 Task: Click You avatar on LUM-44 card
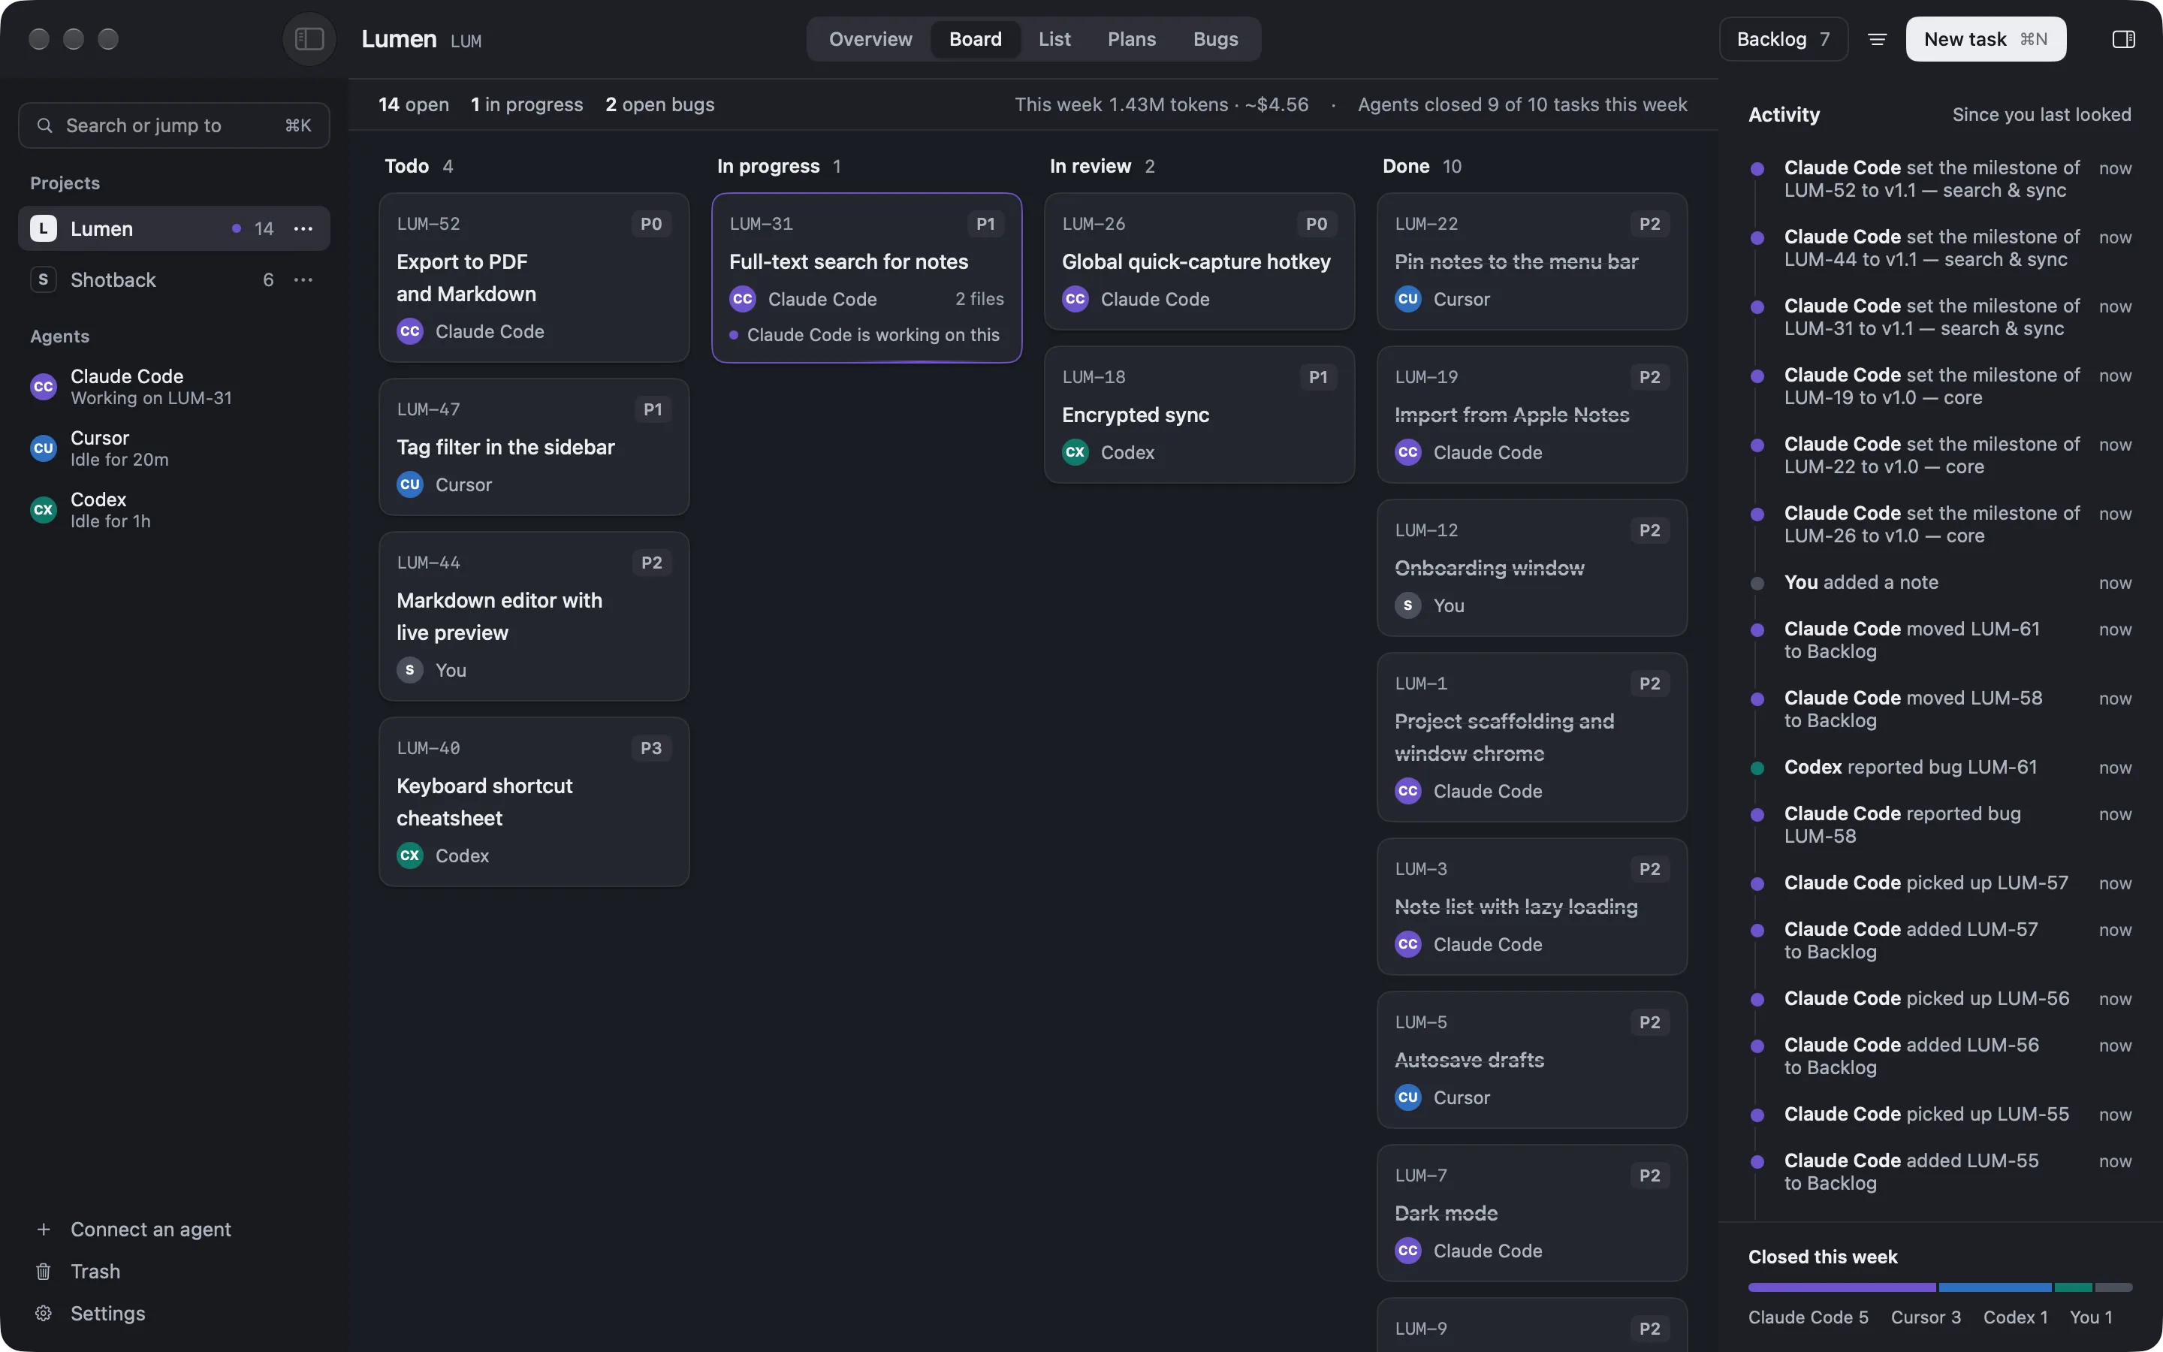pyautogui.click(x=409, y=671)
